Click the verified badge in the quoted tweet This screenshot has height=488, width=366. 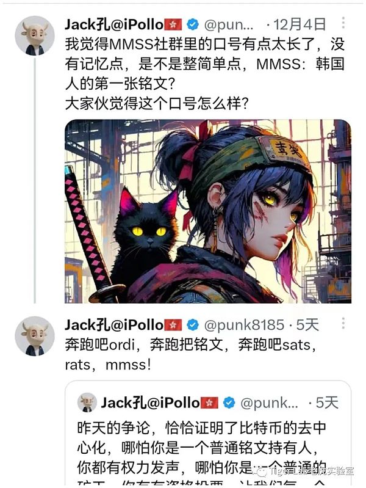(x=229, y=402)
